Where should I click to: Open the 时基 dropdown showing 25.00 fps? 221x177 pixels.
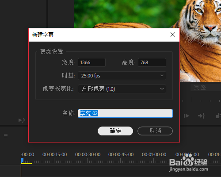tap(122, 76)
